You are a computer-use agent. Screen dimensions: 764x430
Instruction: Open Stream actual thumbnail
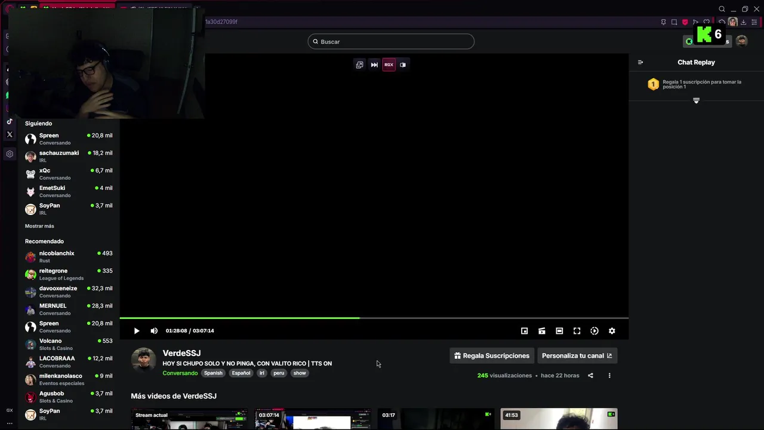tap(189, 419)
